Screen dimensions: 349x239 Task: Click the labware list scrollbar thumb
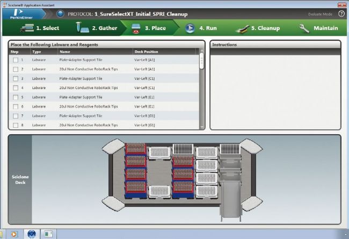click(202, 61)
